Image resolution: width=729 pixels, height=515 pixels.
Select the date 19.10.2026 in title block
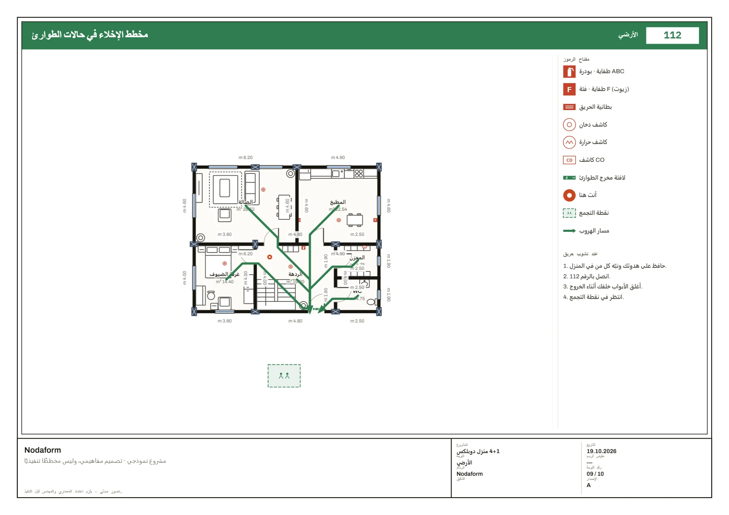click(x=601, y=451)
